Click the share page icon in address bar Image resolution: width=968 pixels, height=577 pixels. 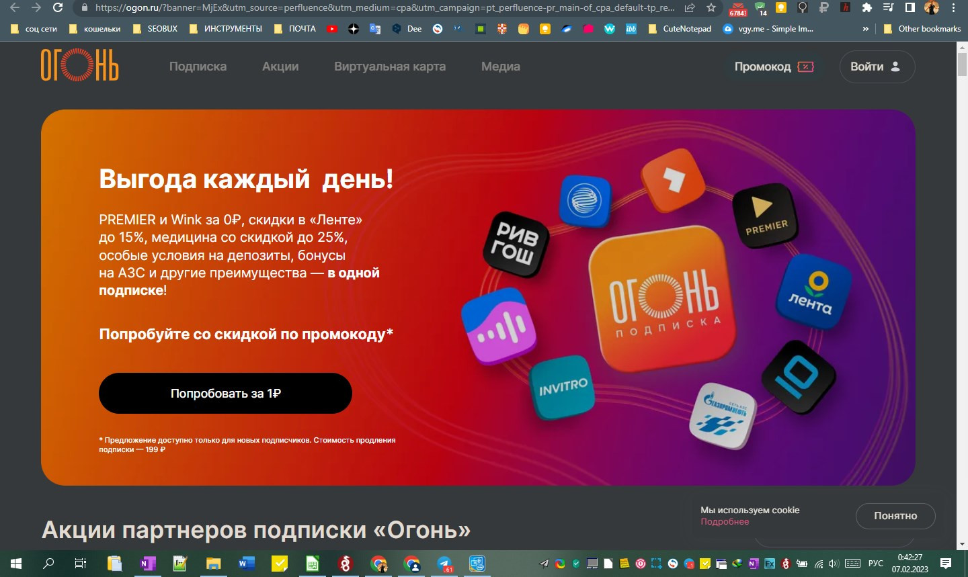tap(690, 7)
